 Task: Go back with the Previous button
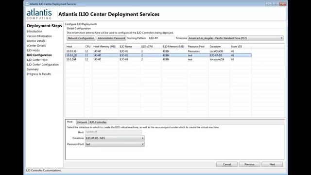pyautogui.click(x=249, y=164)
